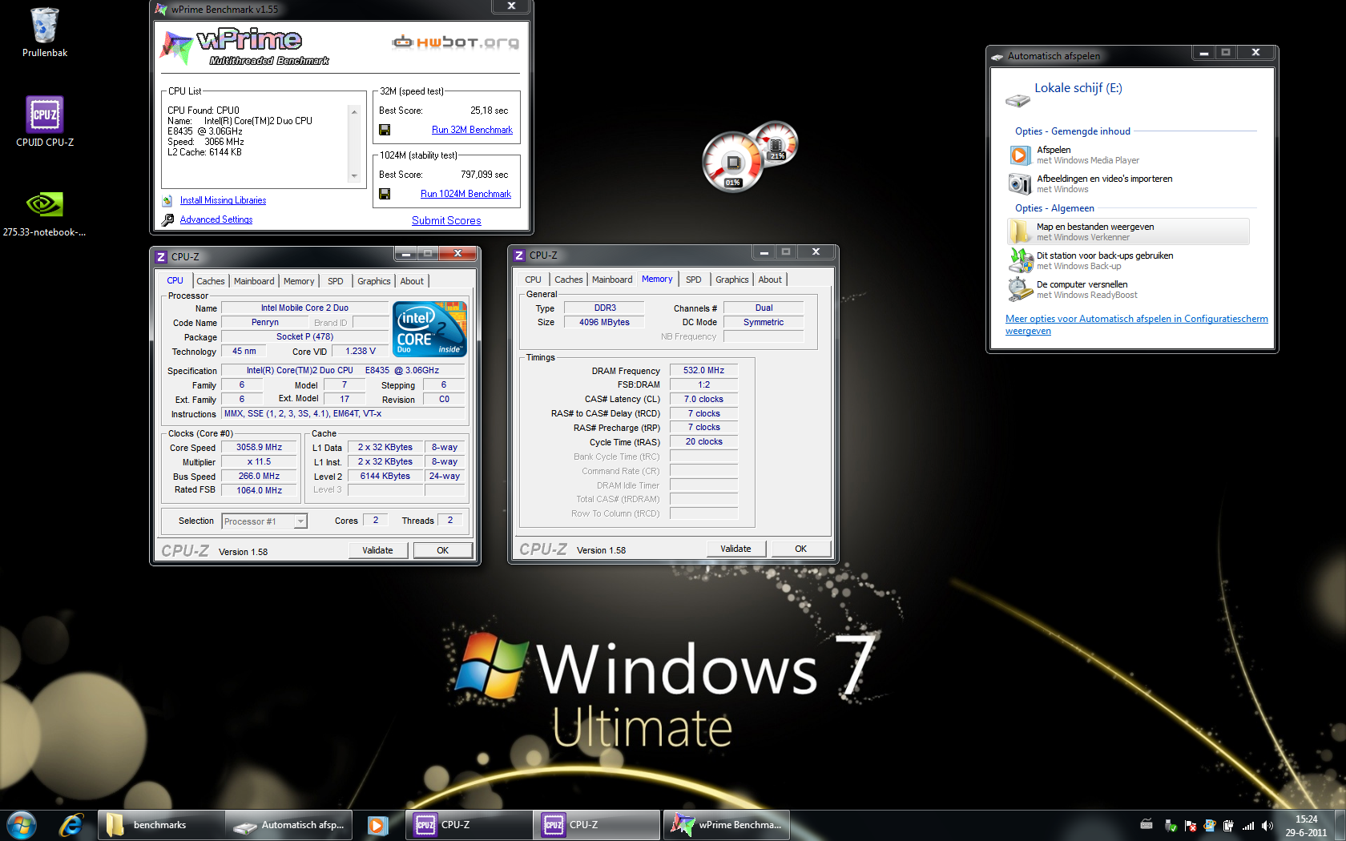Click the Install Missing Libraries icon
The width and height of the screenshot is (1346, 841).
(167, 200)
